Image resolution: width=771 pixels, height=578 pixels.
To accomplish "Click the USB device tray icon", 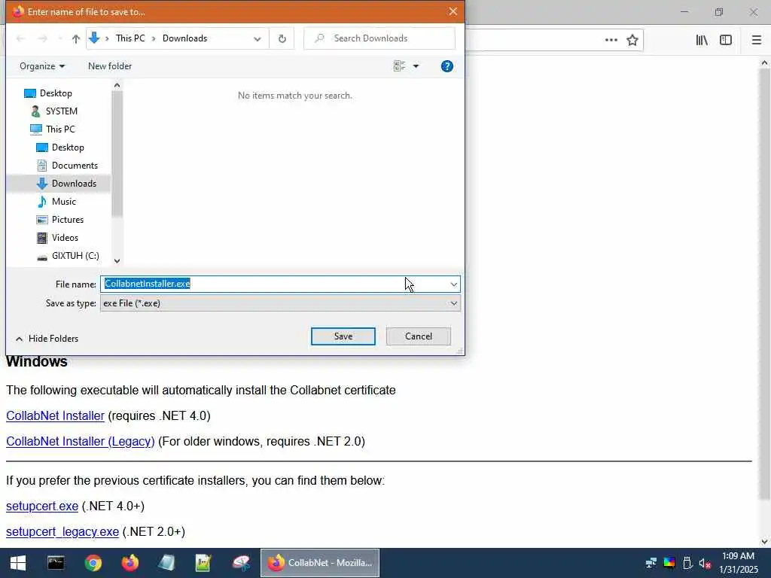I will (687, 563).
